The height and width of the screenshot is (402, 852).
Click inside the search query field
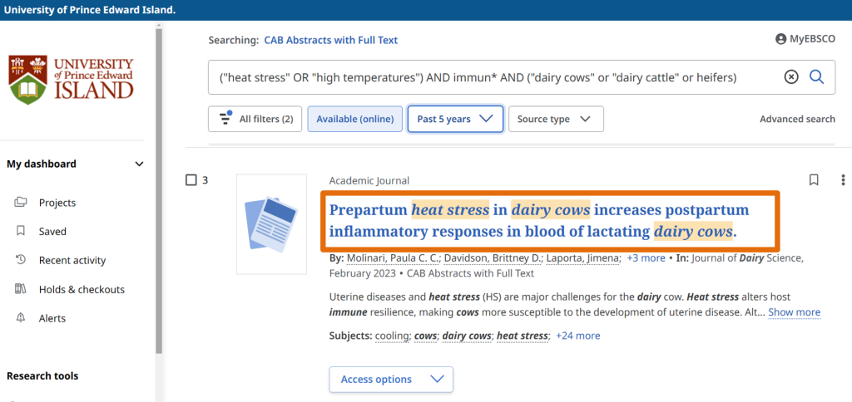(x=491, y=77)
